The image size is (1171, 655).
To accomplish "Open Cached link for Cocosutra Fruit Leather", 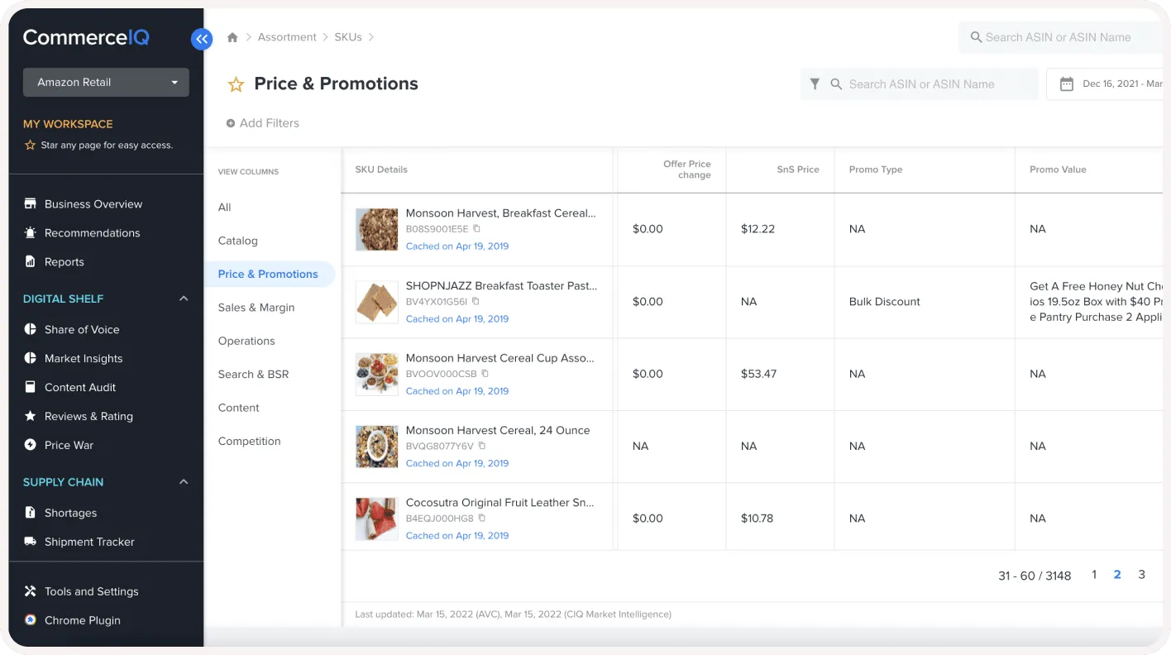I will [457, 536].
